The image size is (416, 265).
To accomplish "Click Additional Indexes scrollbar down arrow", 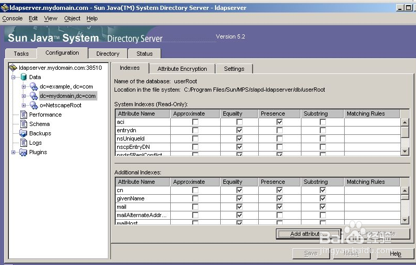I will pos(405,220).
